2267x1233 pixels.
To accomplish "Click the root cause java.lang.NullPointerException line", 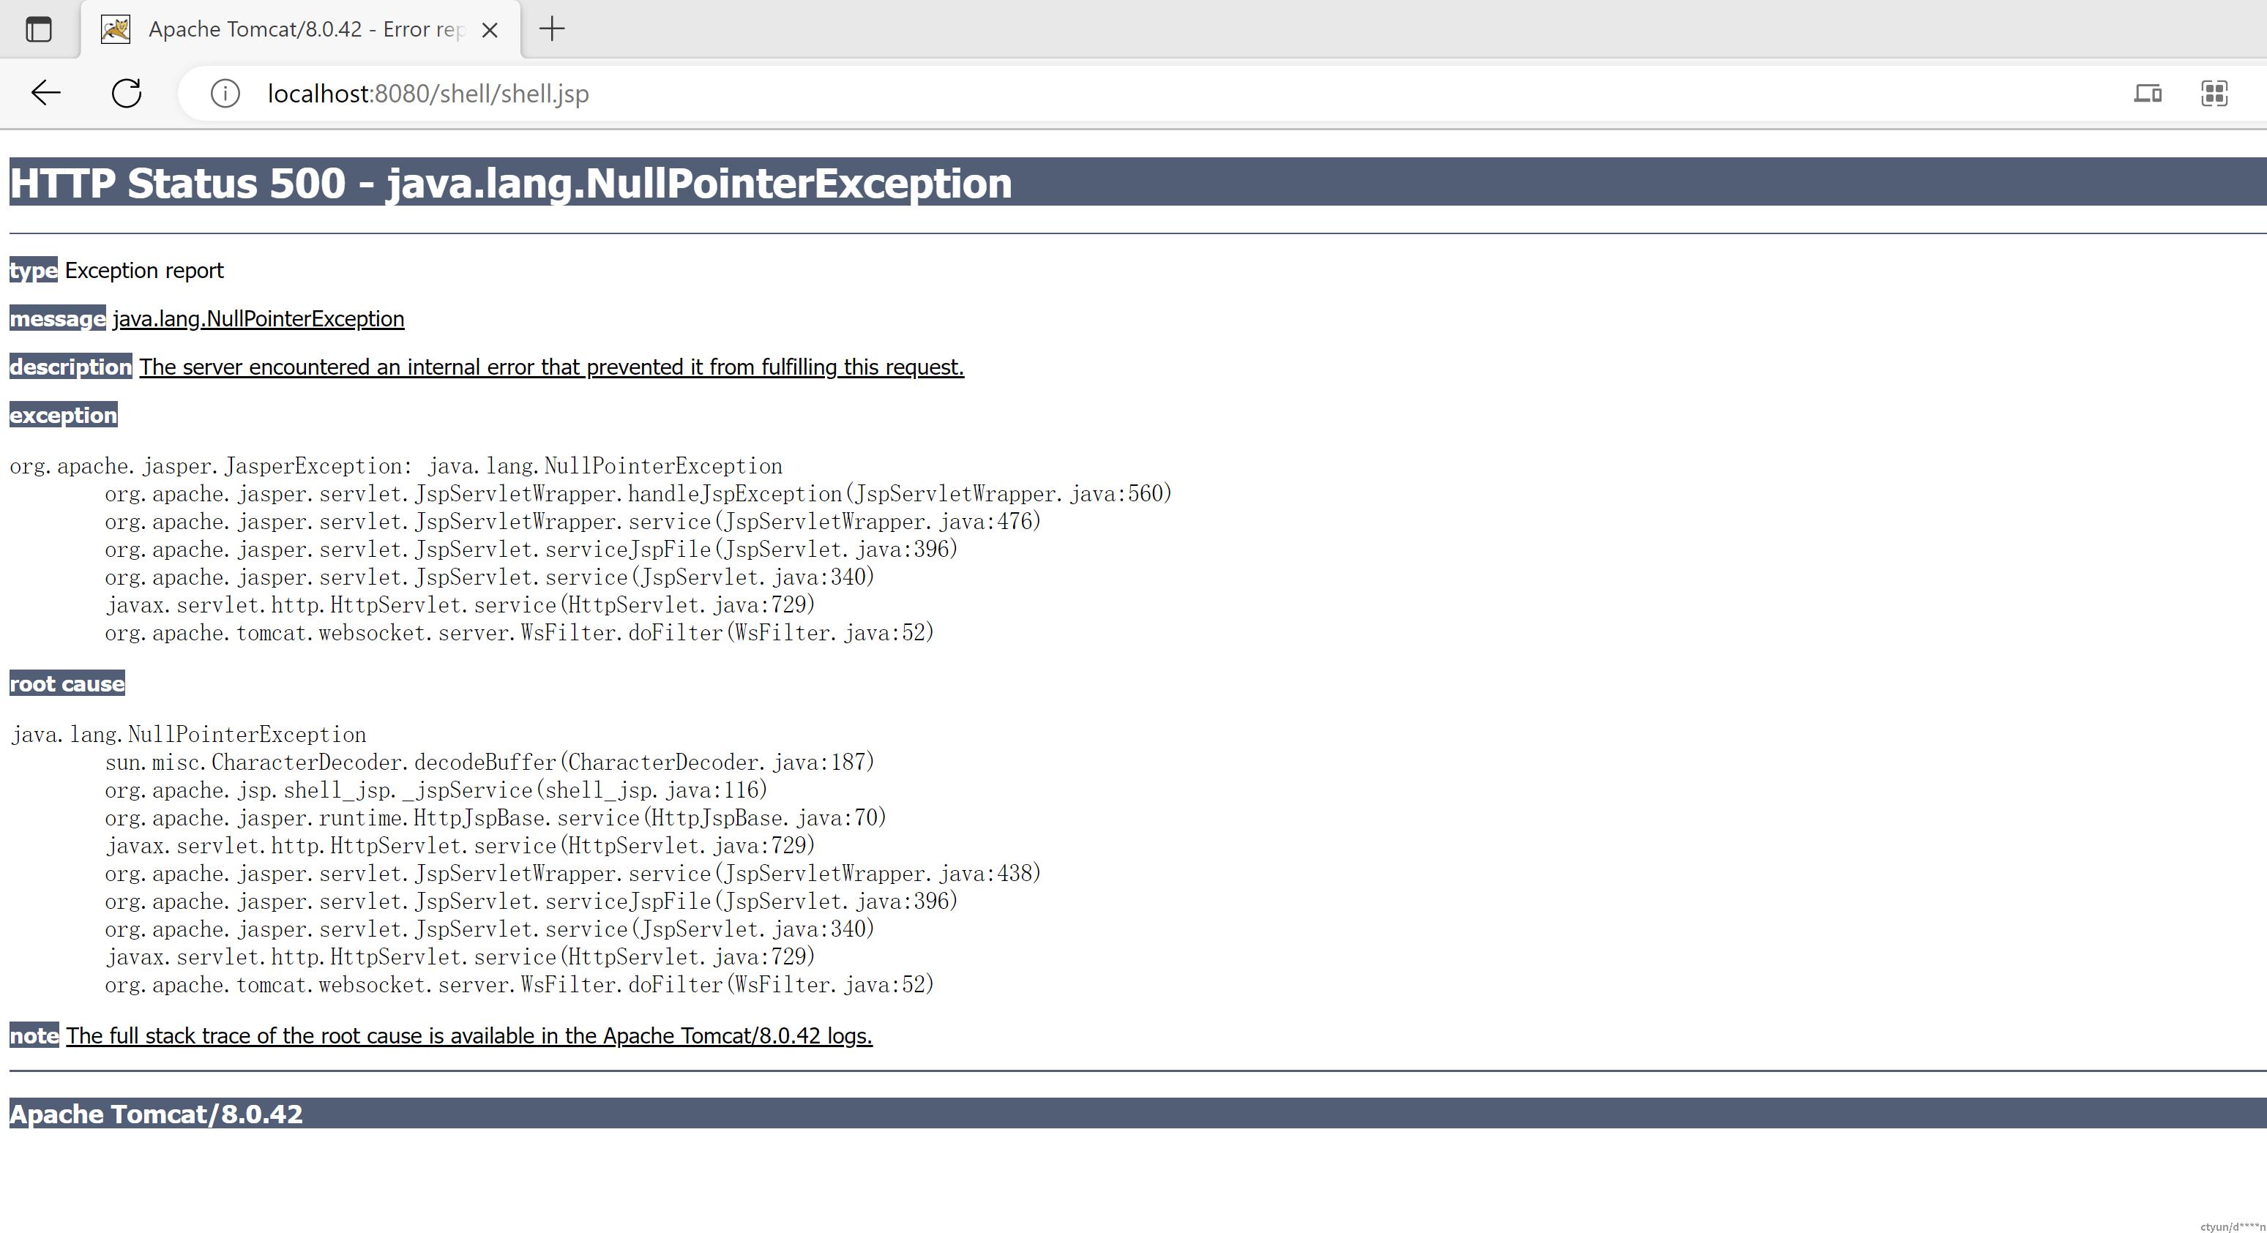I will coord(188,735).
